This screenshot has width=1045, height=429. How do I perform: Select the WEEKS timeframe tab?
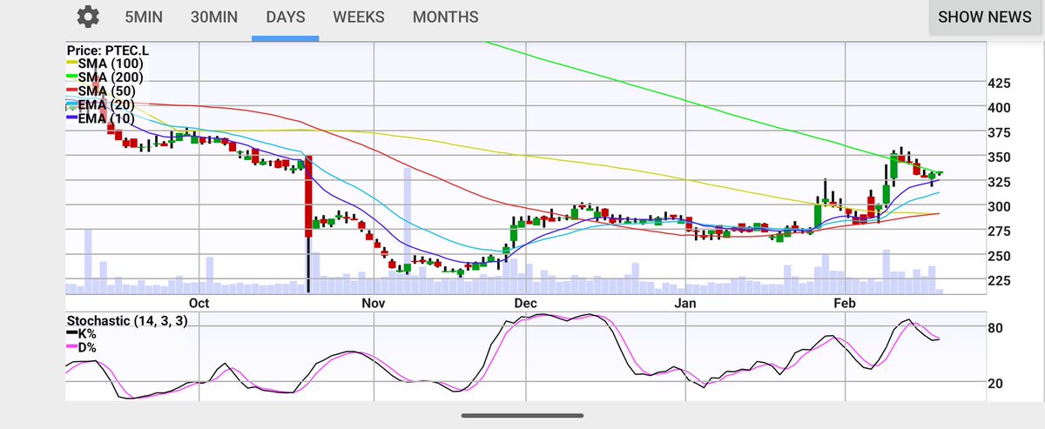pos(361,17)
